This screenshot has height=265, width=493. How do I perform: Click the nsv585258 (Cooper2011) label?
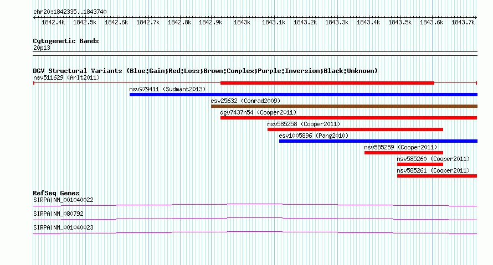[304, 124]
